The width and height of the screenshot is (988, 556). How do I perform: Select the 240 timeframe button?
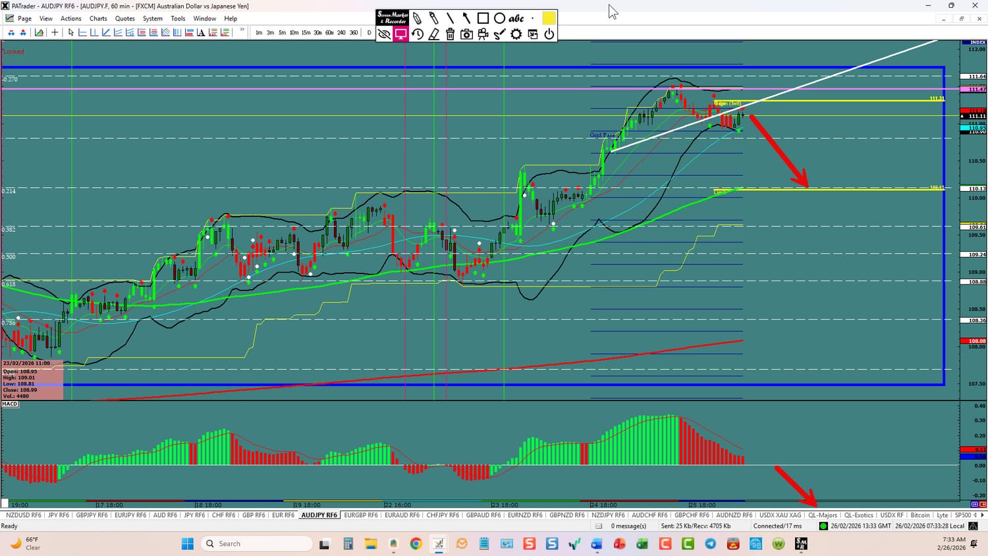click(x=341, y=32)
